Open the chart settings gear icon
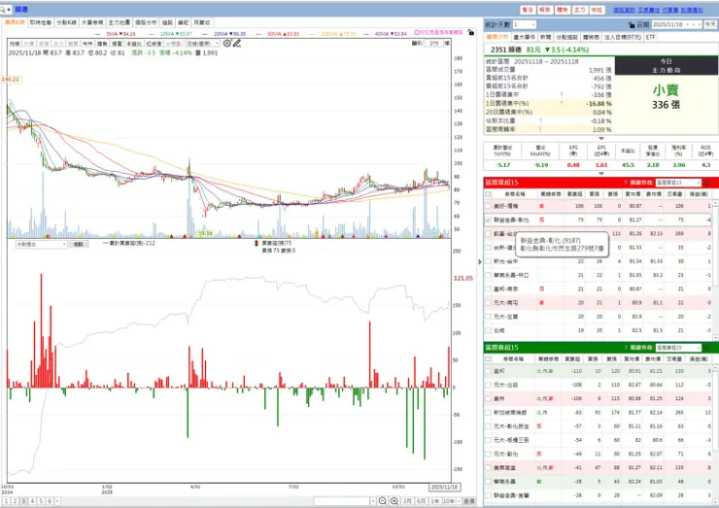 point(227,43)
